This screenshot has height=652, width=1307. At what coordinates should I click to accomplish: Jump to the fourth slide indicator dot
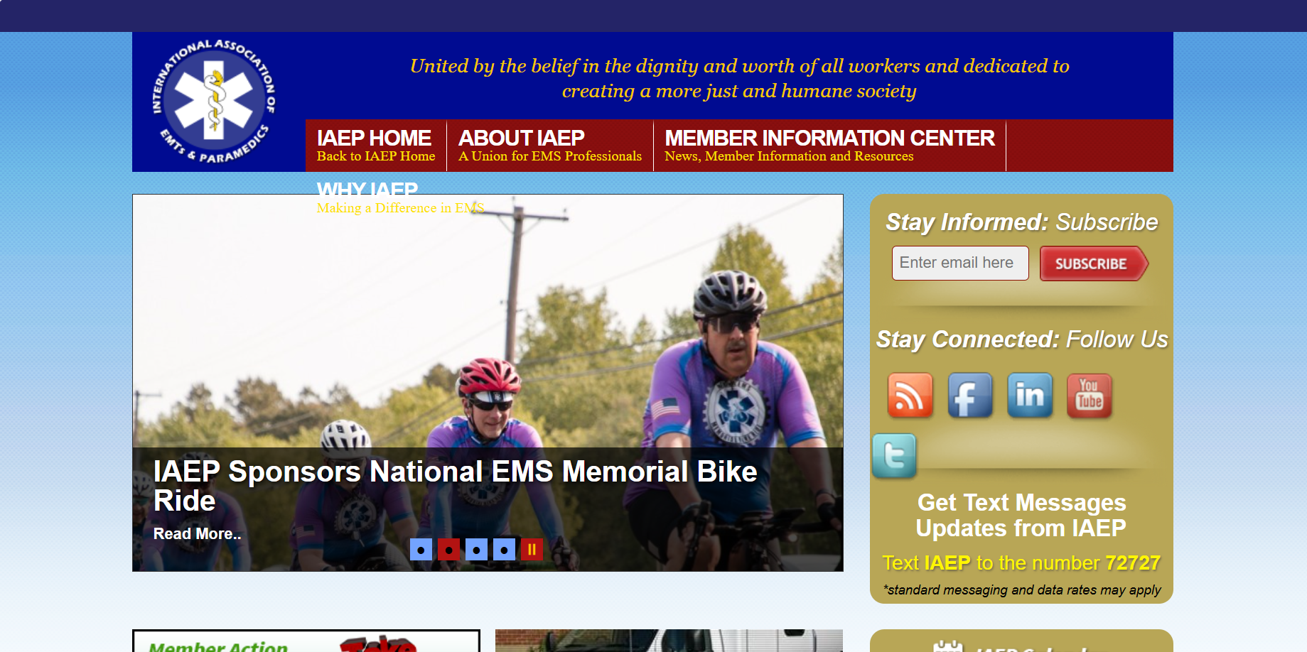coord(504,549)
